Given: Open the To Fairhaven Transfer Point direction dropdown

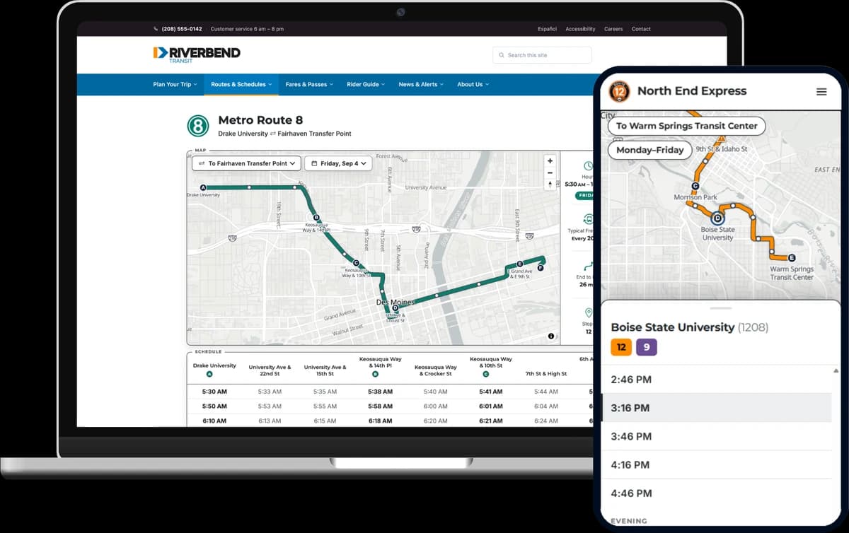Looking at the screenshot, I should tap(247, 163).
